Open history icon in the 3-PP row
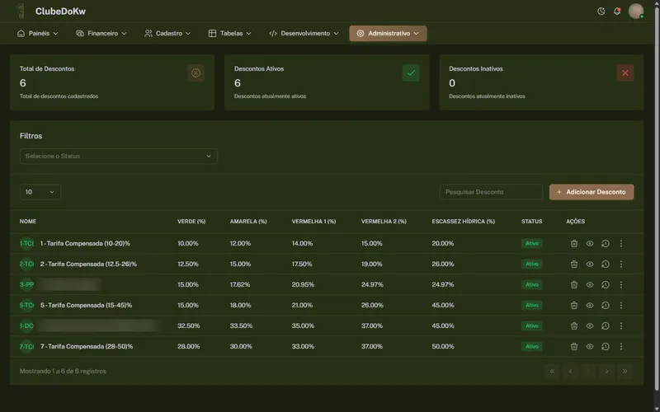This screenshot has height=412, width=660. click(x=606, y=284)
